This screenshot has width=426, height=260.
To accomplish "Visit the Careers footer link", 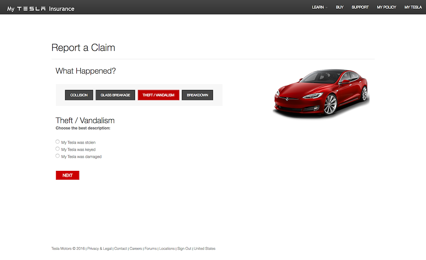I will 136,248.
